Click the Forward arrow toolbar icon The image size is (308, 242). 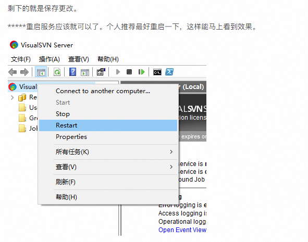(x=24, y=72)
